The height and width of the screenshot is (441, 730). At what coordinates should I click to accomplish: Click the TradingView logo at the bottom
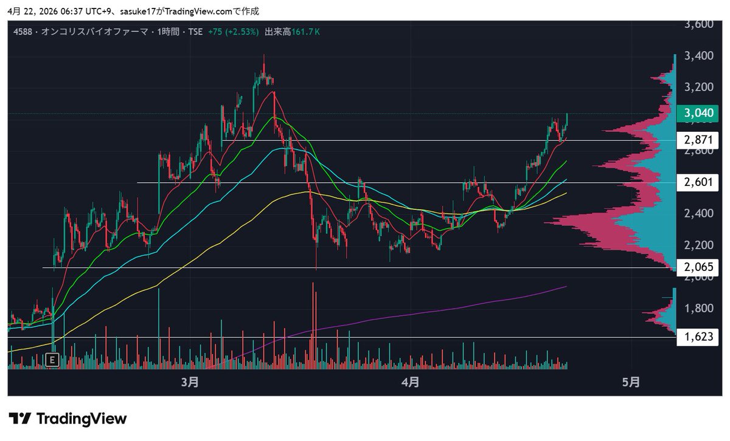(68, 419)
